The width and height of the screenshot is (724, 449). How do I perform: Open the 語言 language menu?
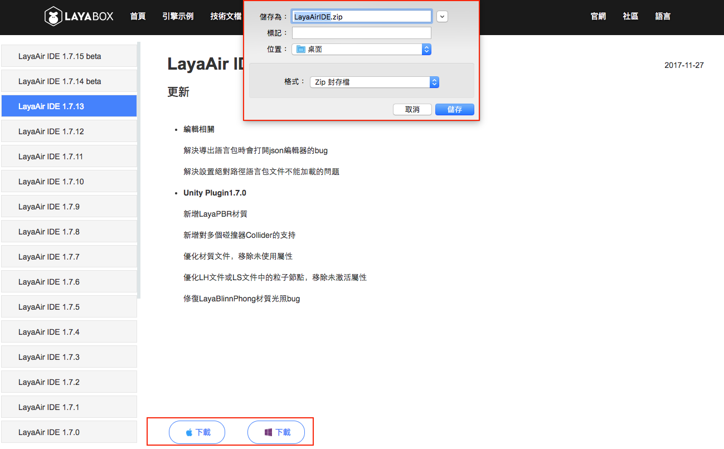[x=663, y=16]
